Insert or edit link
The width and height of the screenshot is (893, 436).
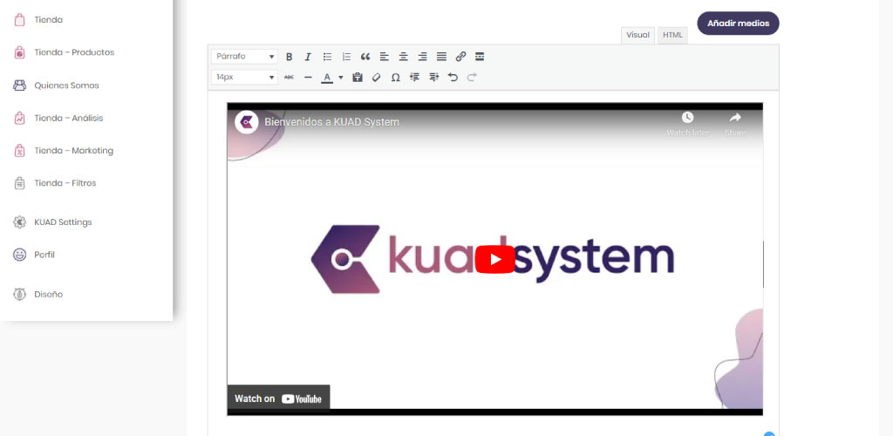coord(460,57)
